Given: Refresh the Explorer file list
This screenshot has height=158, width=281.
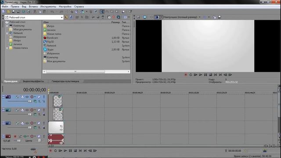Looking at the screenshot, I should pos(71,17).
